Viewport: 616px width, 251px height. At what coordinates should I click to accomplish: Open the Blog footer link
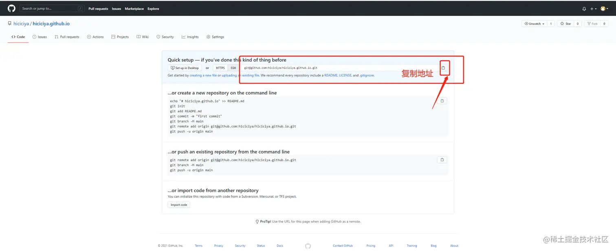click(433, 246)
